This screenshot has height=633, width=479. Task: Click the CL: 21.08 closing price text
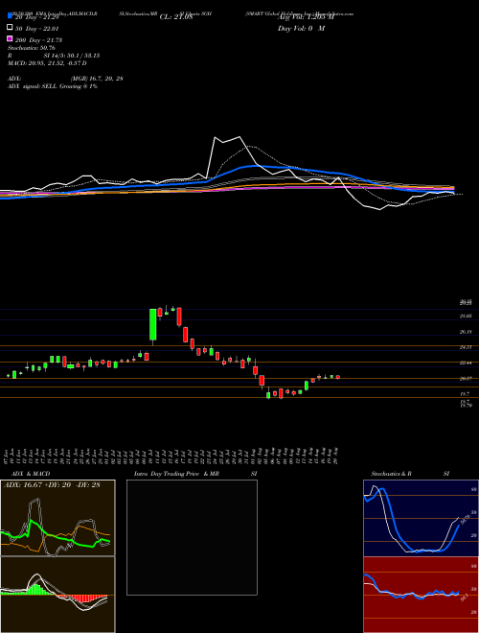click(x=176, y=17)
